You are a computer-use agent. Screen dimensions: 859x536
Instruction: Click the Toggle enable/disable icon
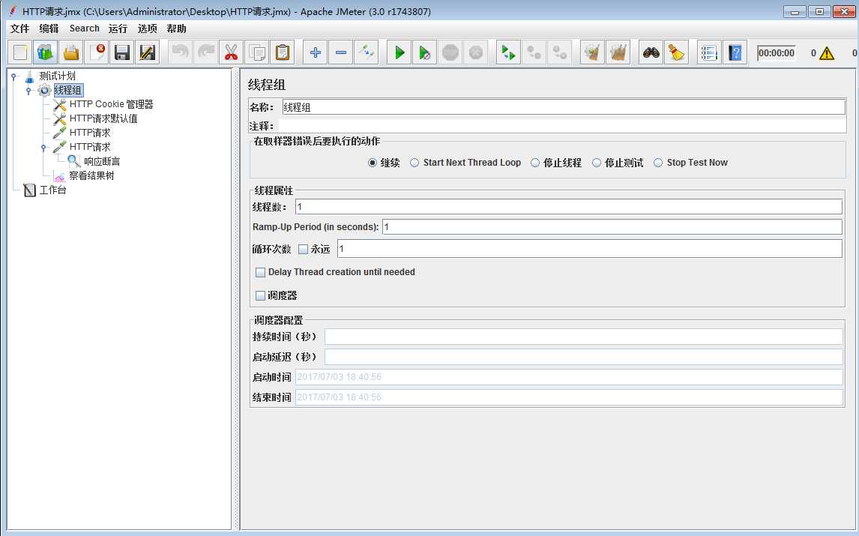point(366,52)
